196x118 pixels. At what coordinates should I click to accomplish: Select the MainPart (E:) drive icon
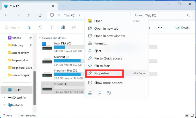[47, 61]
